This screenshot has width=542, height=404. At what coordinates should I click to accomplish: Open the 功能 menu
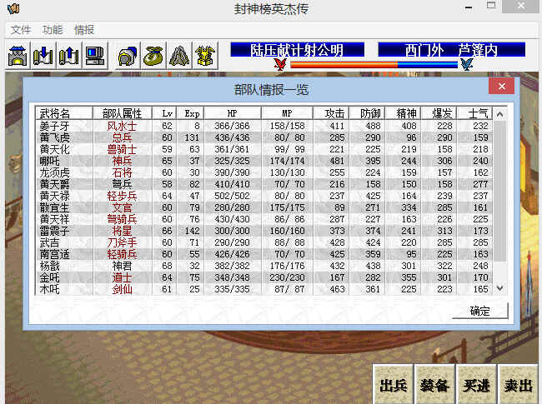point(53,30)
